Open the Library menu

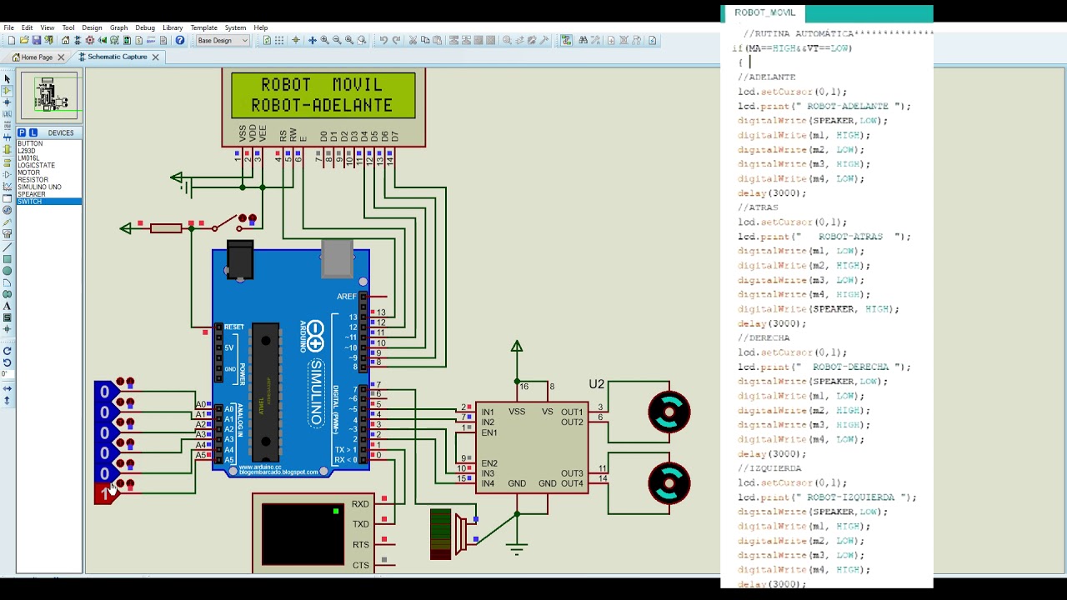pyautogui.click(x=173, y=27)
